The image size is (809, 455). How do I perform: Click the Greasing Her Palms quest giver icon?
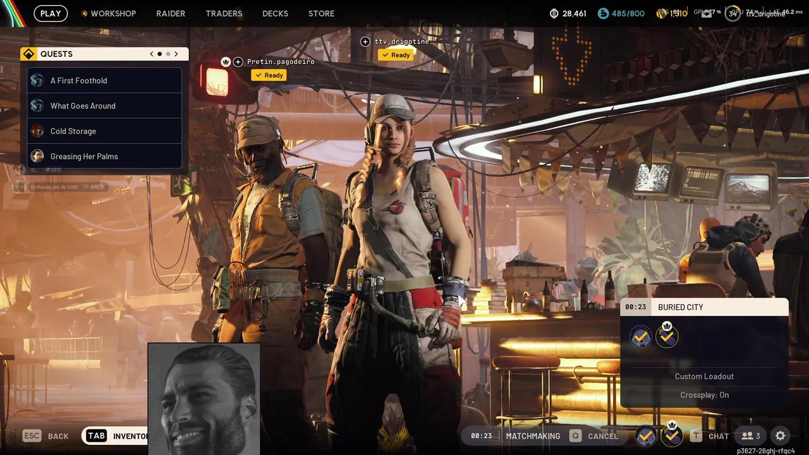[37, 156]
